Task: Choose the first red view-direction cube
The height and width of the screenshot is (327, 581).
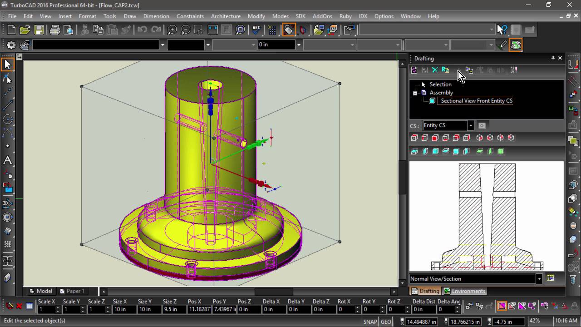Action: 414,138
